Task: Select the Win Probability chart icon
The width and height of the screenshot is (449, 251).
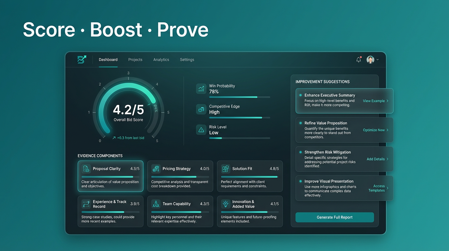Action: click(x=201, y=89)
